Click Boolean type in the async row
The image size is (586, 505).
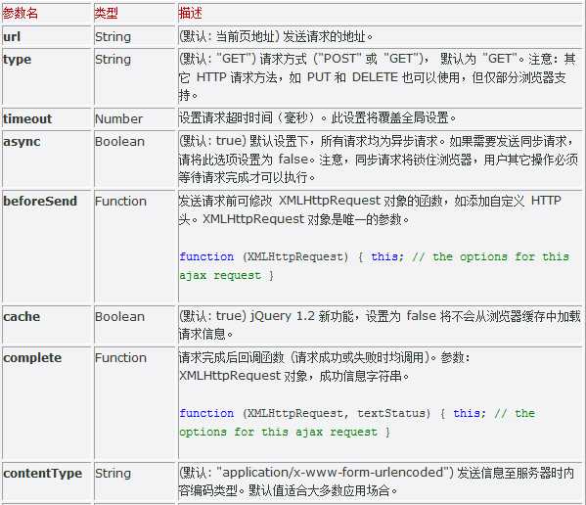click(x=119, y=141)
